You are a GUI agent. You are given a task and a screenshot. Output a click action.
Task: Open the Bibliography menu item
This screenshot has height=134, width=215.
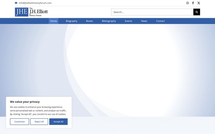coord(109,21)
